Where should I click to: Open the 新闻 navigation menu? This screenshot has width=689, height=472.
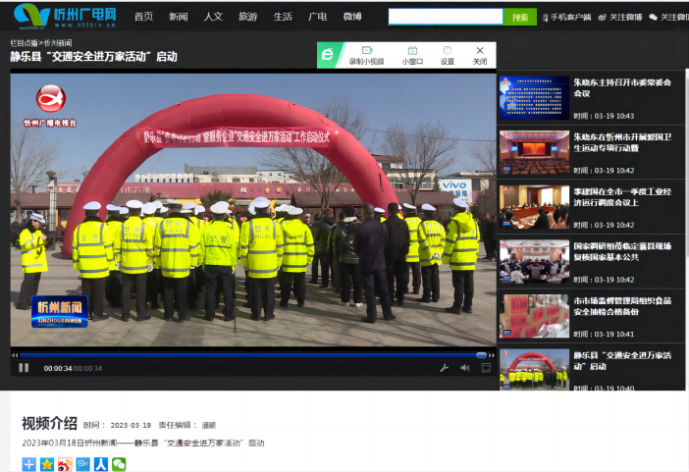tap(178, 17)
